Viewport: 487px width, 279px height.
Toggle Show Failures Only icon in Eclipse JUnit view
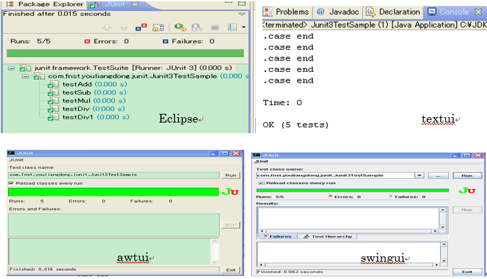click(x=141, y=27)
